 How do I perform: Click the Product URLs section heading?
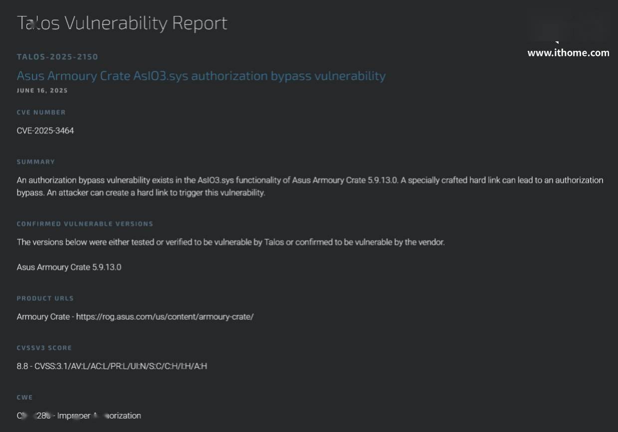tap(45, 298)
